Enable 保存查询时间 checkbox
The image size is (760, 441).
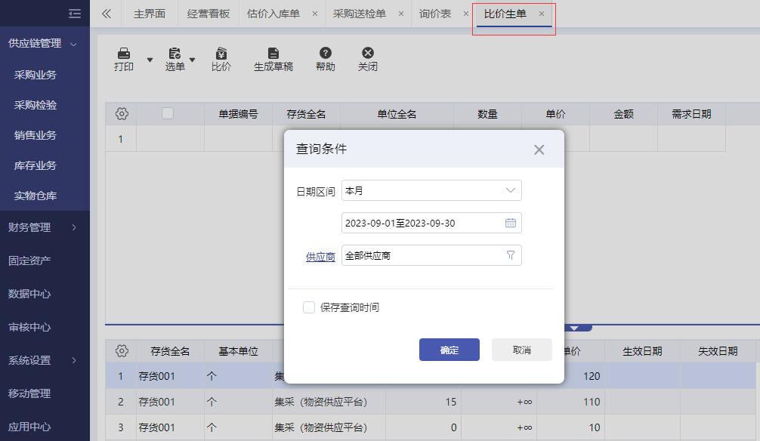coord(309,307)
